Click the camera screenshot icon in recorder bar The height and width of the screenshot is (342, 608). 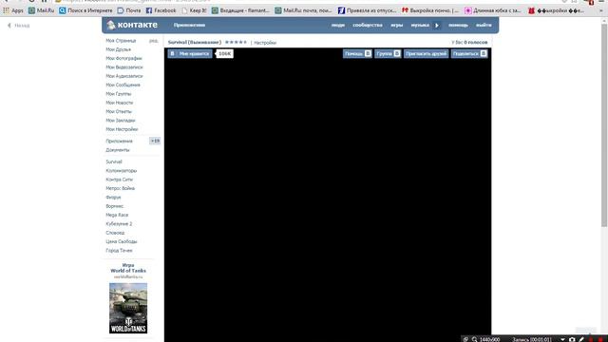click(x=572, y=339)
